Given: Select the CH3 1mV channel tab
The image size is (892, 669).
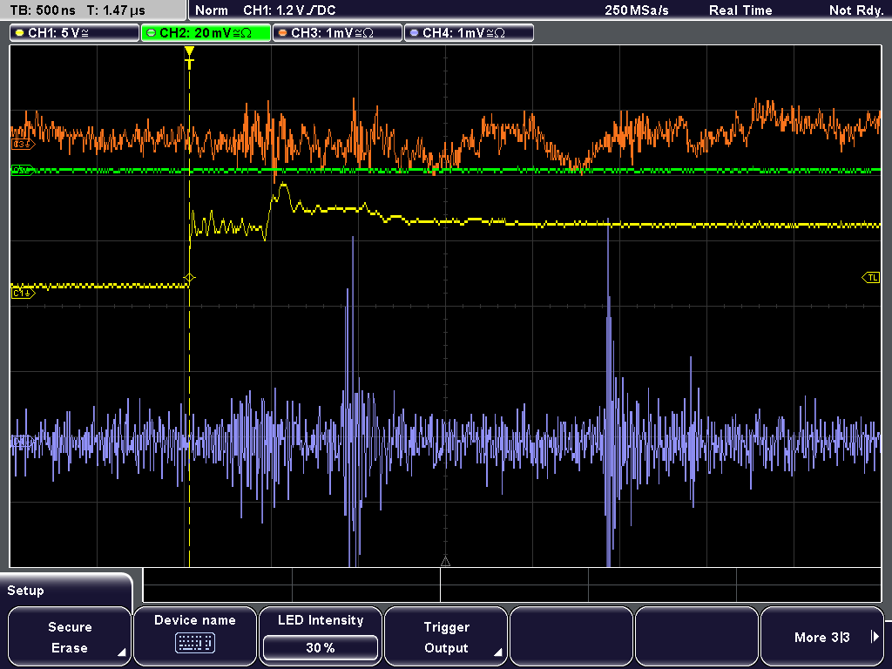Looking at the screenshot, I should [x=337, y=33].
